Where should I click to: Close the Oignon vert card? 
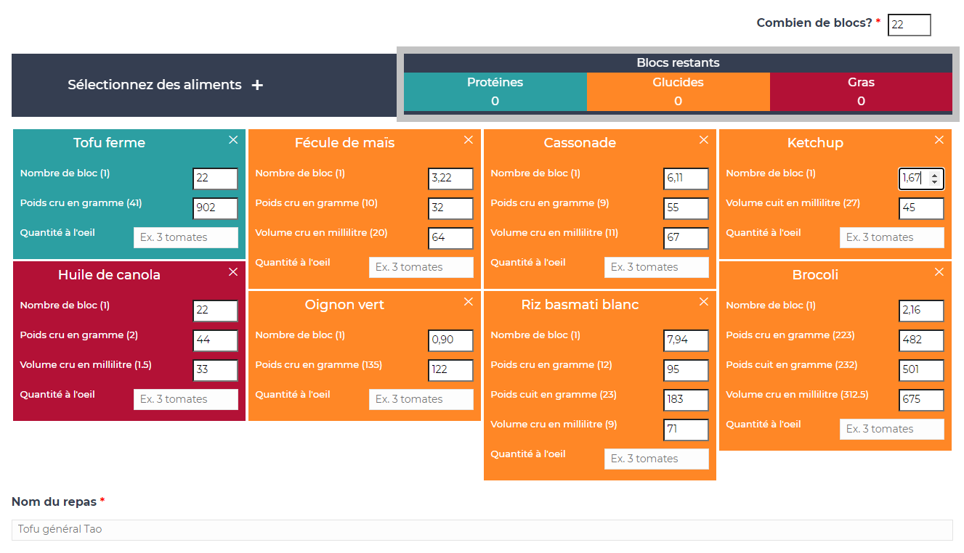coord(469,302)
